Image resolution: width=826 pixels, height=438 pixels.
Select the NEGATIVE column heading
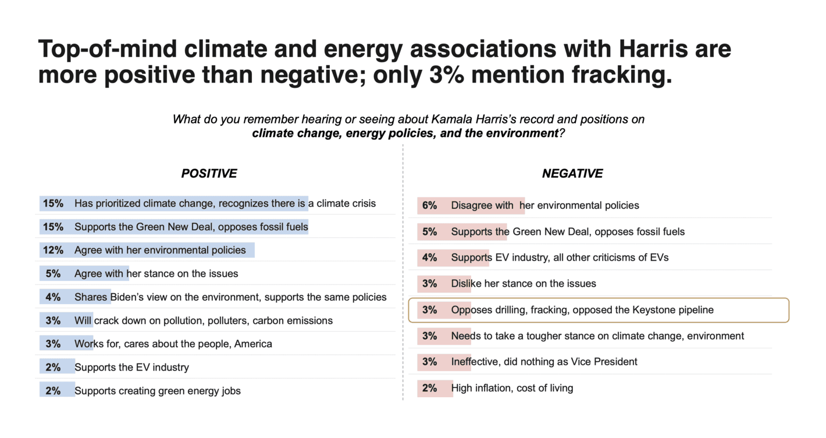click(572, 173)
